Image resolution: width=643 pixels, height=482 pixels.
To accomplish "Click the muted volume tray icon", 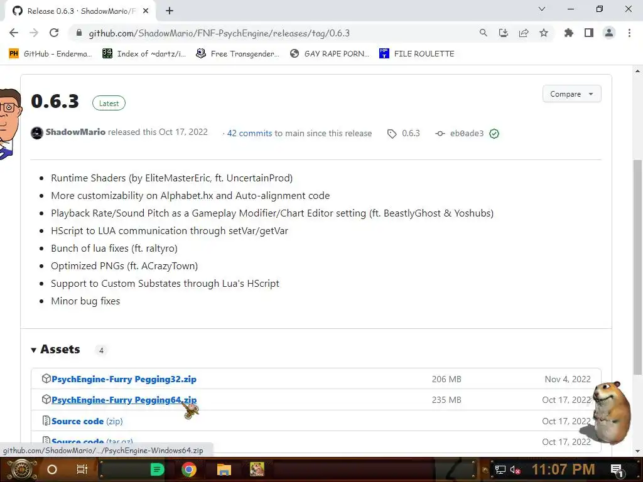I will pos(515,469).
